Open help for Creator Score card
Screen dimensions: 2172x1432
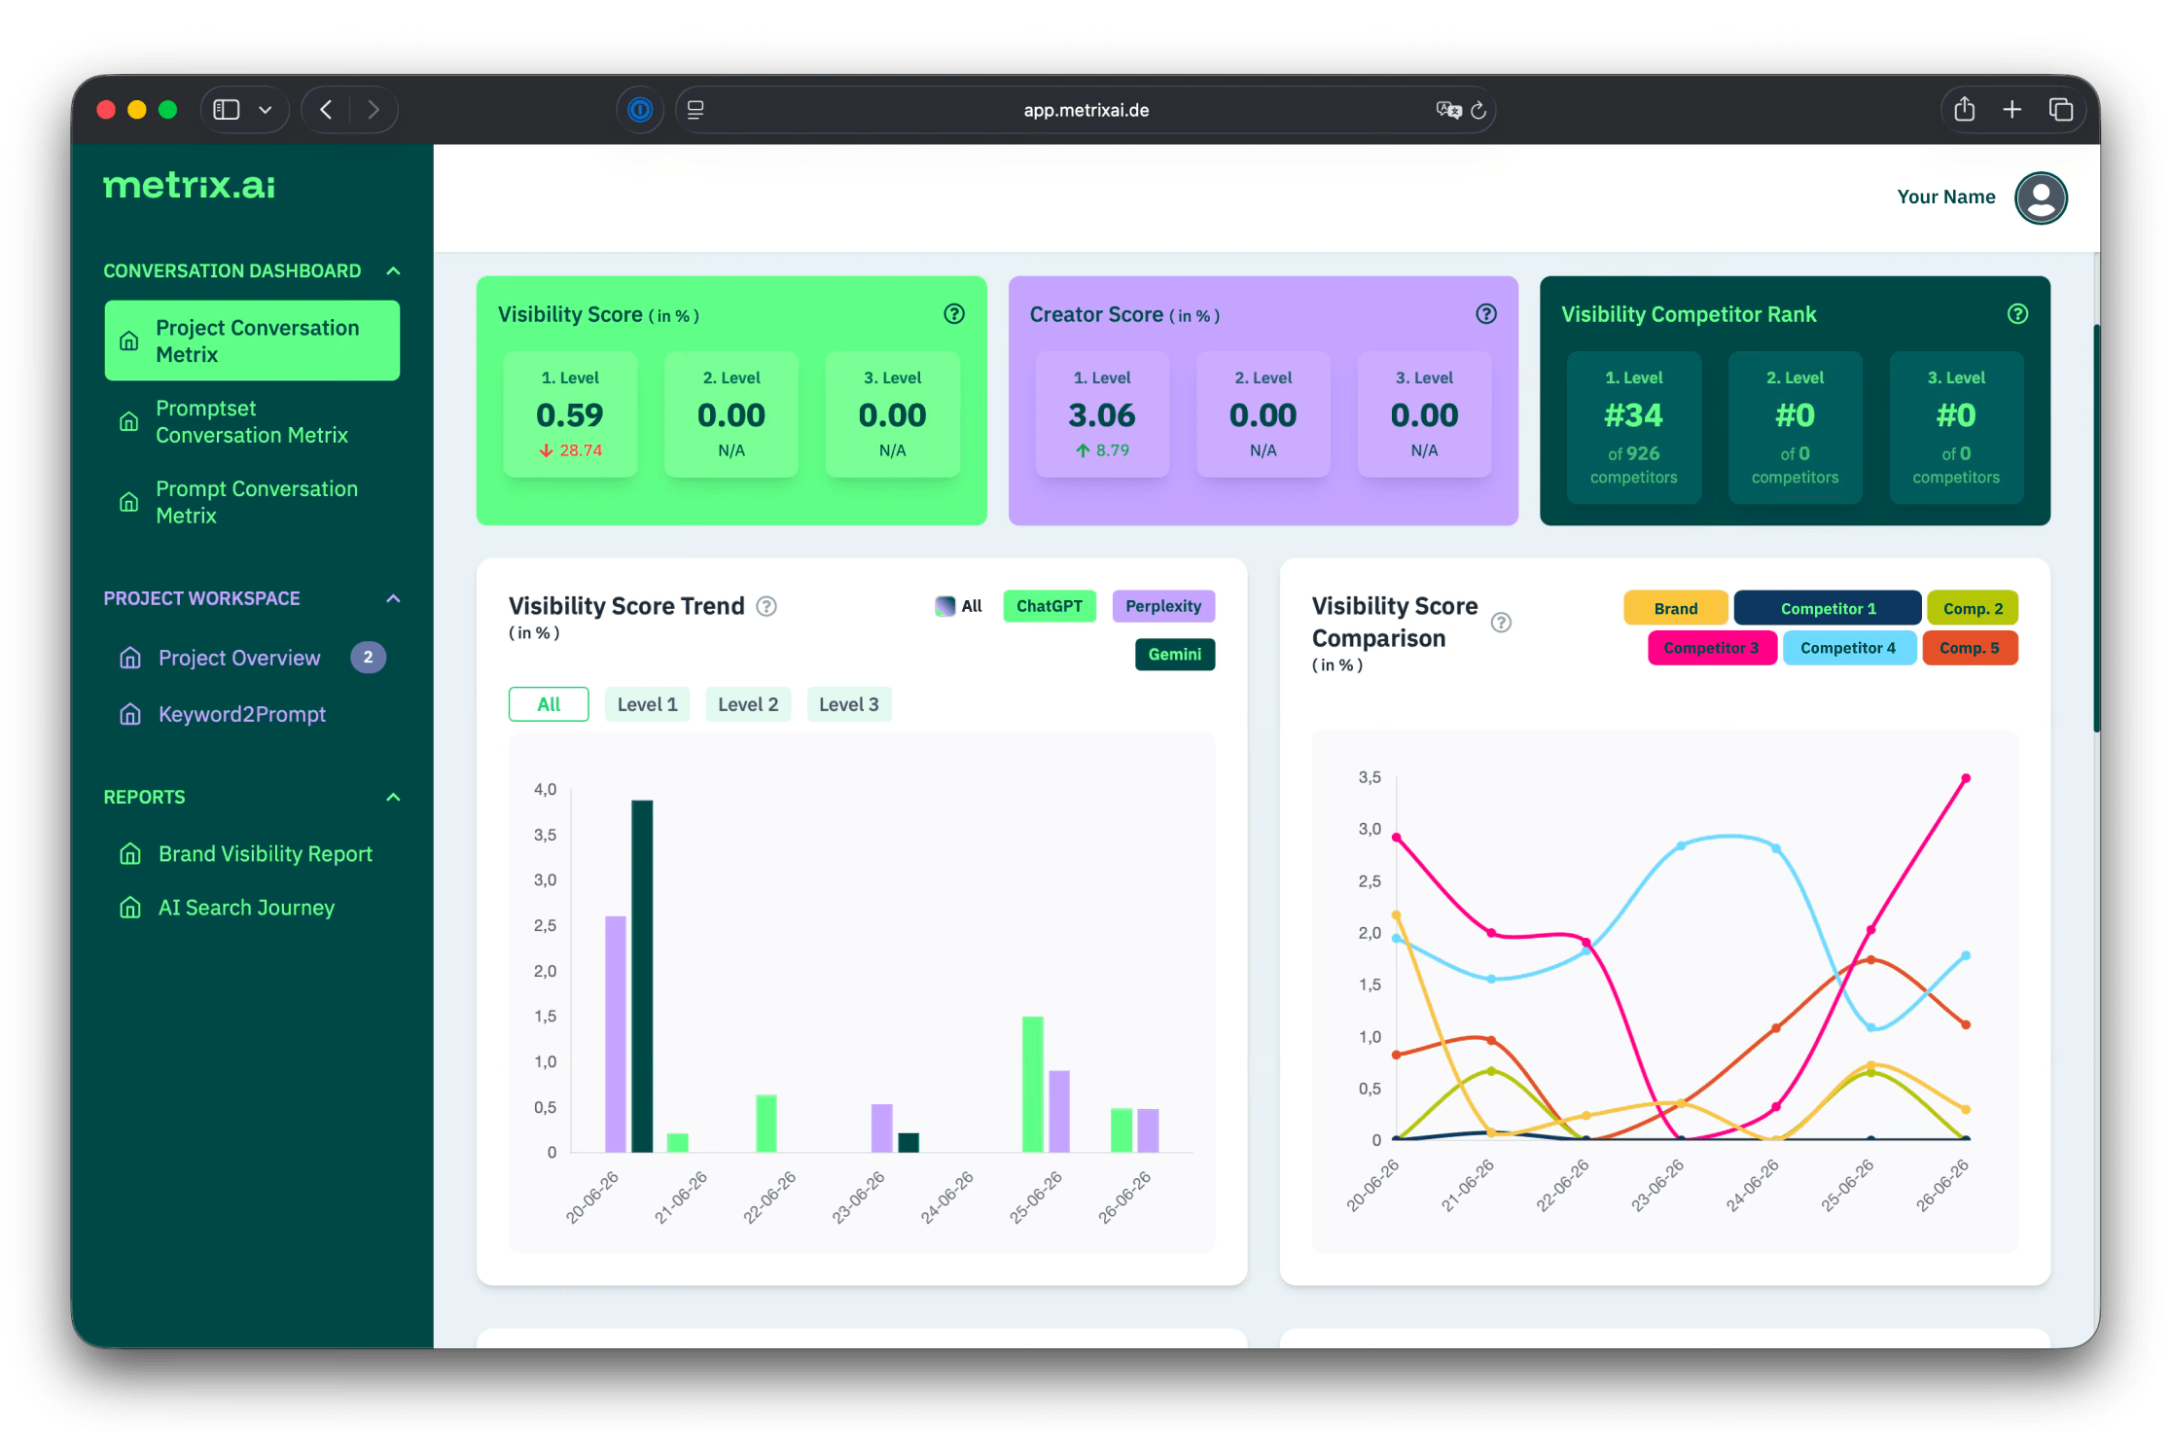1486,313
